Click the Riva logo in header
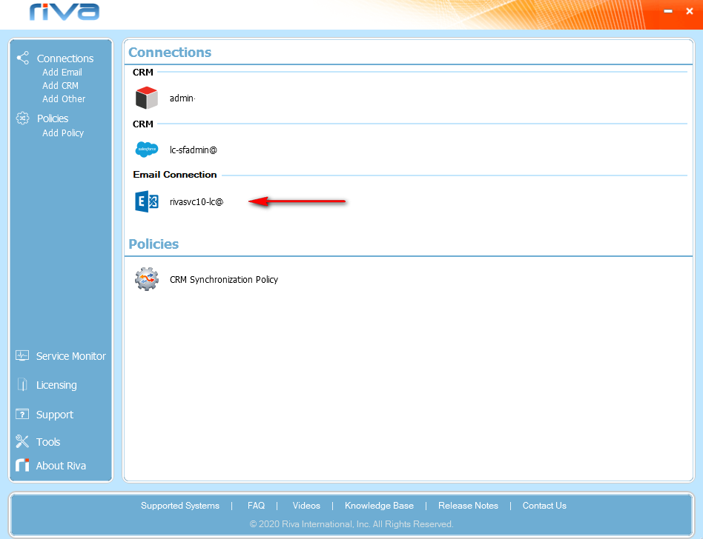 pyautogui.click(x=65, y=12)
